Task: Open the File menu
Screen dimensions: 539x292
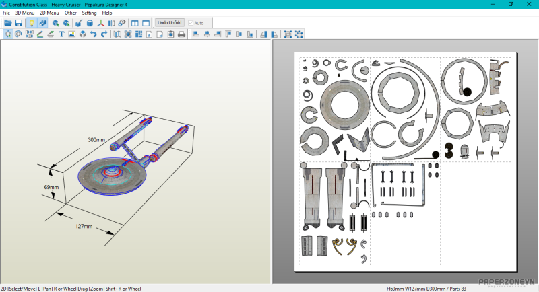Action: point(6,13)
